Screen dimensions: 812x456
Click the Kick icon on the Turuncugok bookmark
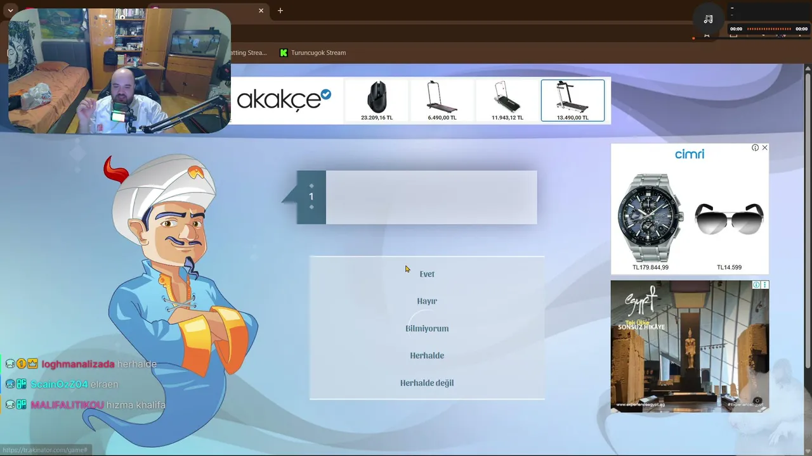[x=284, y=53]
